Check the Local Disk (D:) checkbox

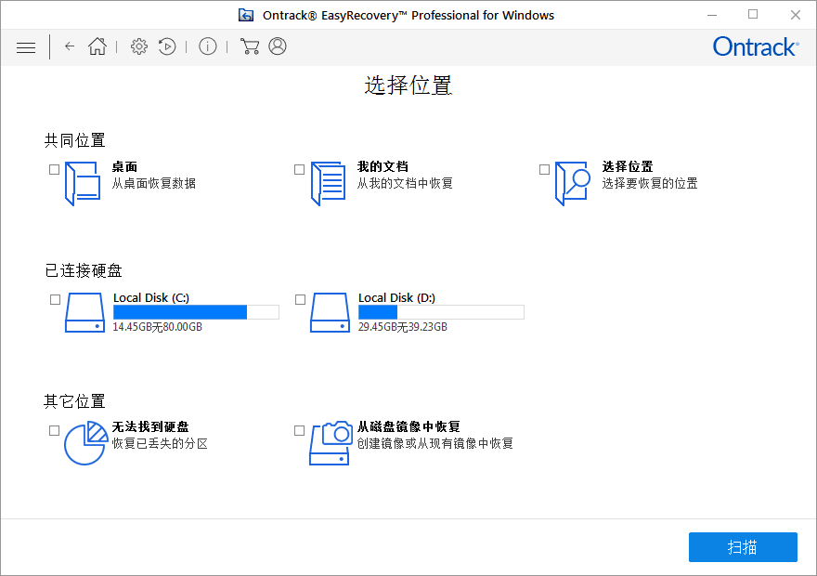(x=300, y=299)
